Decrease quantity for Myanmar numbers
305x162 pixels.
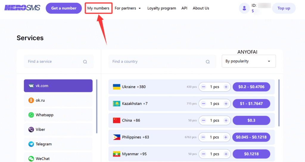[203, 154]
